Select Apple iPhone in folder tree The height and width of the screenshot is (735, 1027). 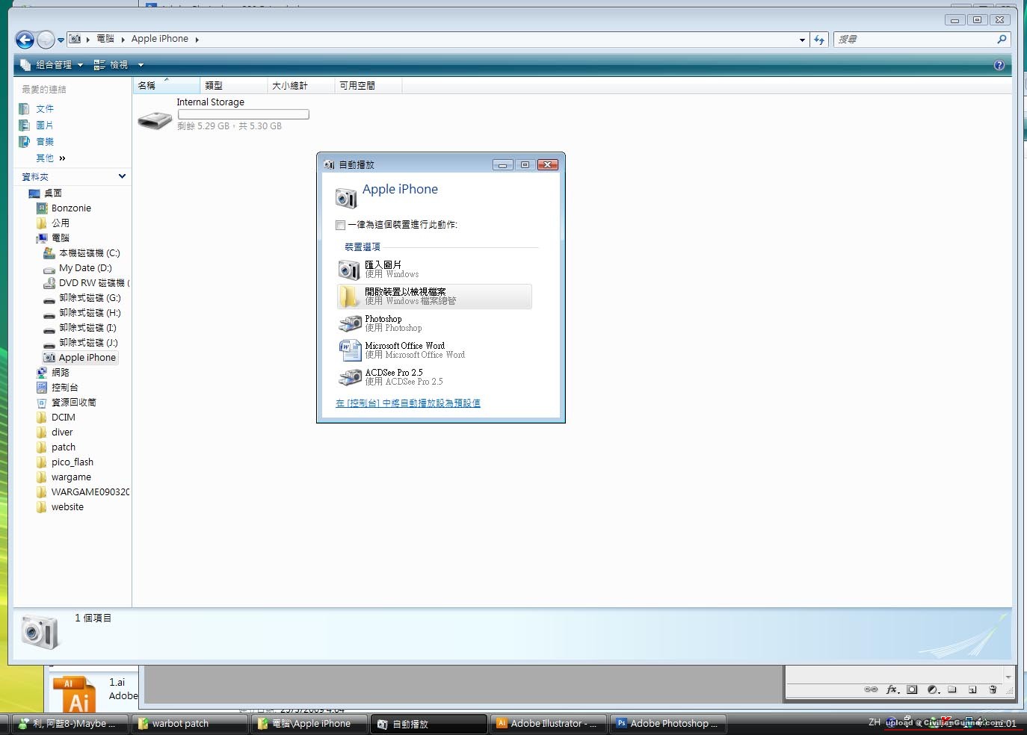tap(87, 358)
